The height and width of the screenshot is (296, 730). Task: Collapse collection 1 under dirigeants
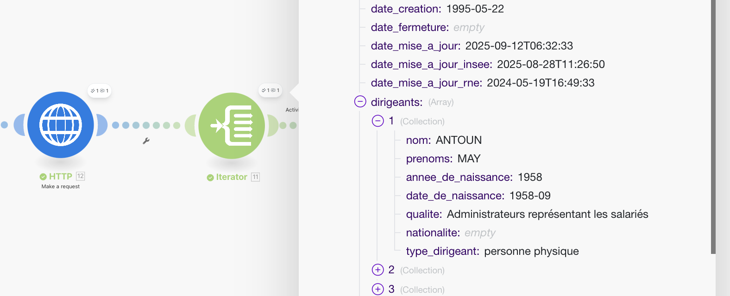click(x=378, y=121)
